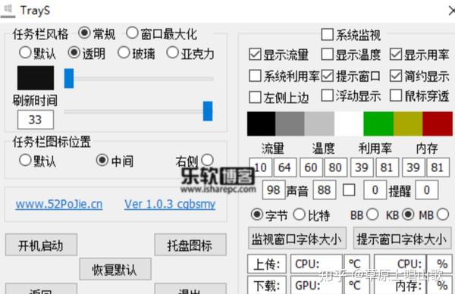The width and height of the screenshot is (455, 294).
Task: Open the www.52PoJie.cn link
Action: [59, 204]
